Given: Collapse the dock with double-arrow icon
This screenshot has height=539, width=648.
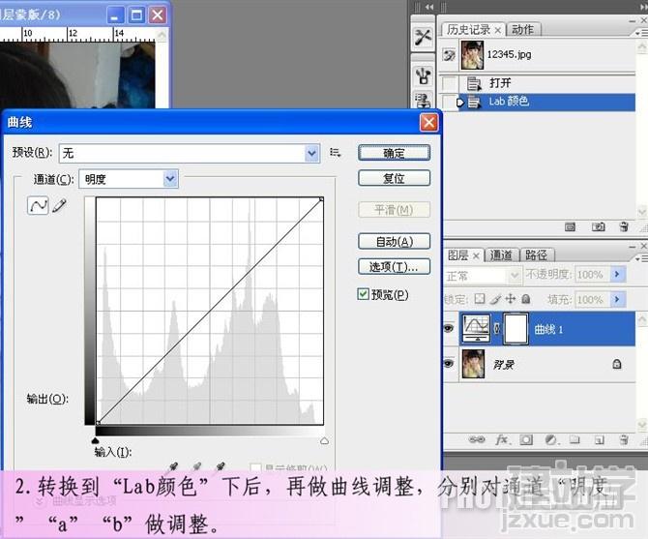Looking at the screenshot, I should pos(429,7).
